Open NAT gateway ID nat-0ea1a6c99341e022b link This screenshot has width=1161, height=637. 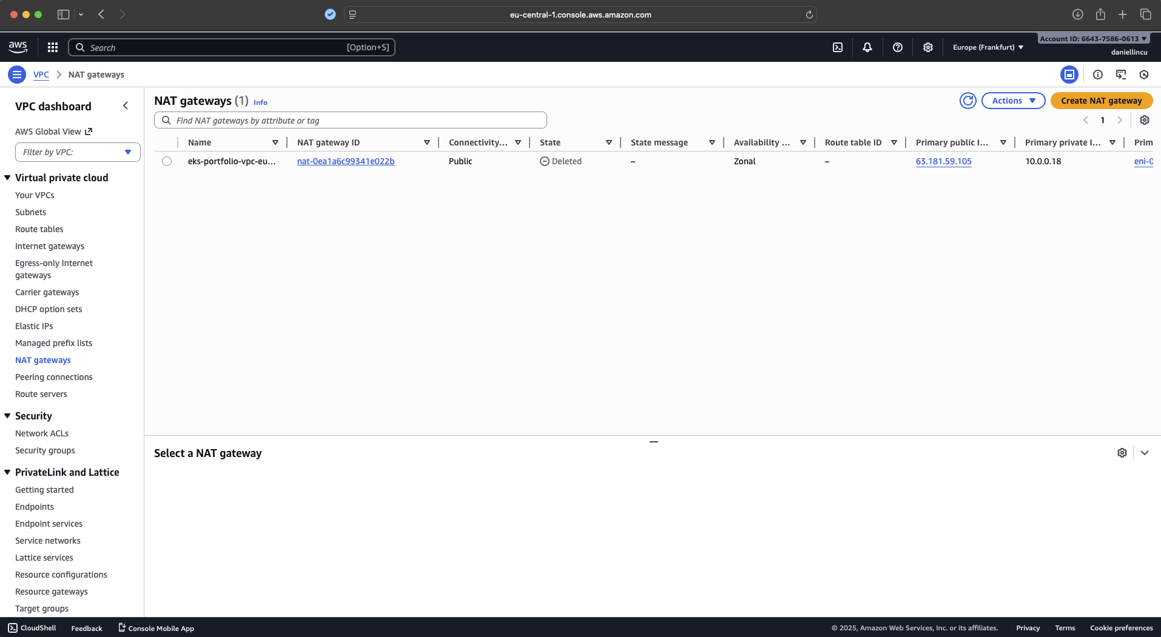click(346, 161)
